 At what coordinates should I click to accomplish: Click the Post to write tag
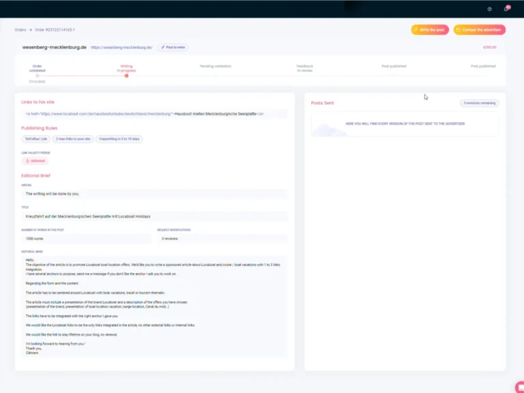click(173, 48)
